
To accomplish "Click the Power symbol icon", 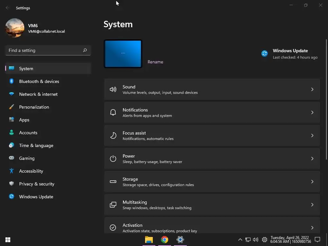I will pos(113,159).
